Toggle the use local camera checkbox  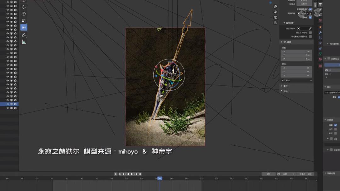(x=310, y=9)
